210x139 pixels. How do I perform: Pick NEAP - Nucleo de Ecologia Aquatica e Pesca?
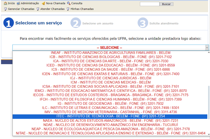[x=110, y=129]
